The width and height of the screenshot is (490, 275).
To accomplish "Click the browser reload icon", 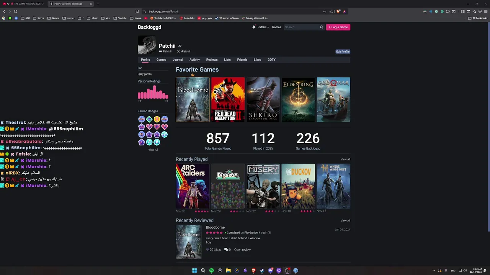I will click(15, 11).
